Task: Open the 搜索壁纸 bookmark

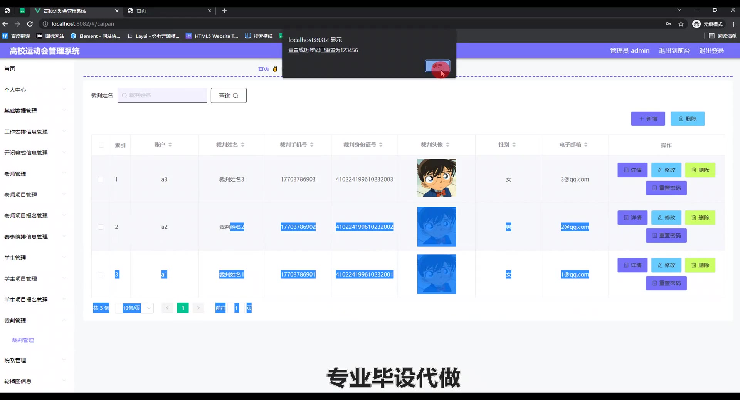Action: 259,36
